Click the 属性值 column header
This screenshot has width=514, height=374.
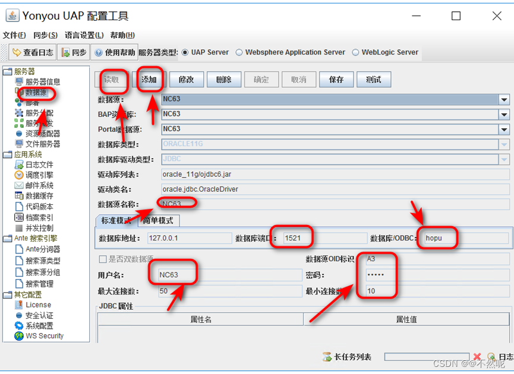tap(406, 319)
